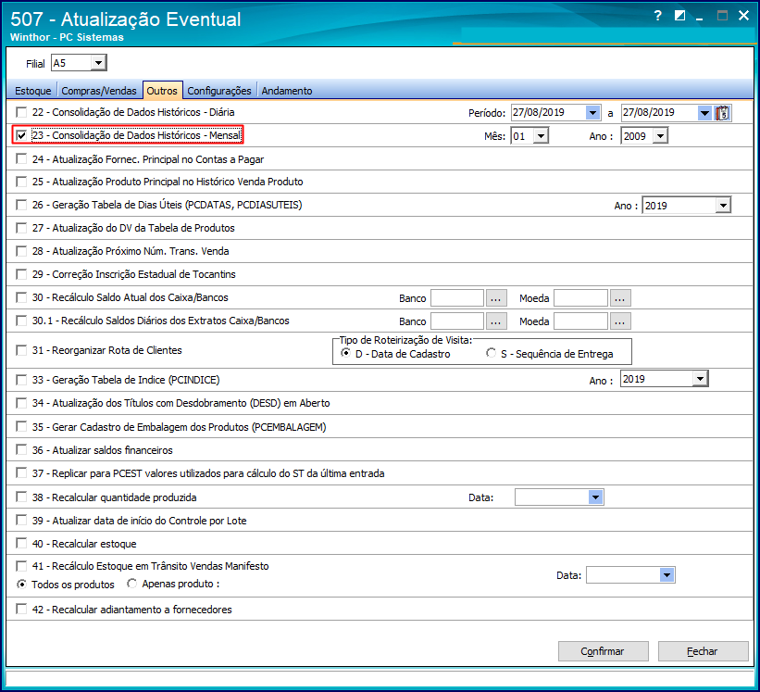Open the calendar period picker icon
The image size is (760, 692).
(722, 113)
